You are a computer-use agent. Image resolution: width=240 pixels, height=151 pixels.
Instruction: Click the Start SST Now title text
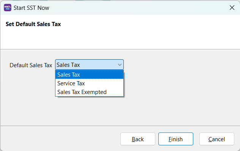(32, 8)
